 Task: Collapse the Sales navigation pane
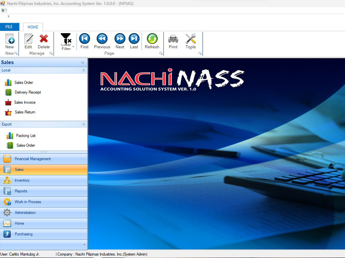tap(82, 62)
